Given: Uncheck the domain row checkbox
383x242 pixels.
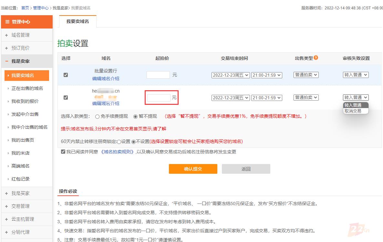Looking at the screenshot, I should pos(66,97).
